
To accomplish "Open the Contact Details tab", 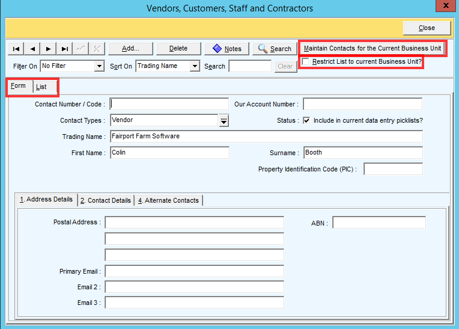I will click(x=106, y=200).
